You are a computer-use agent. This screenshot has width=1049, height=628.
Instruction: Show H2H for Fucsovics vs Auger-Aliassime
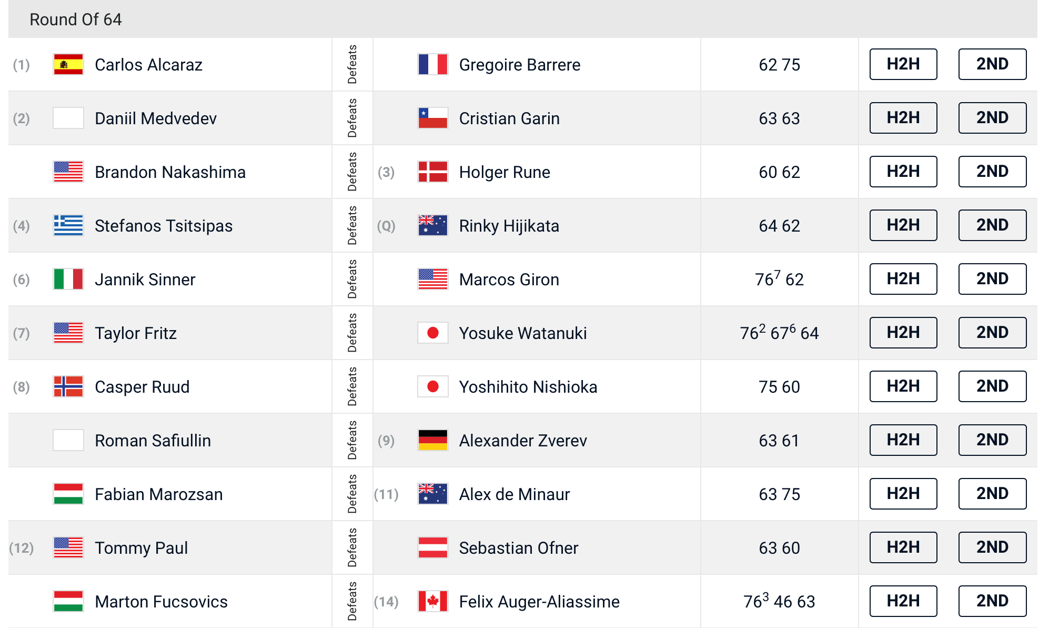903,601
